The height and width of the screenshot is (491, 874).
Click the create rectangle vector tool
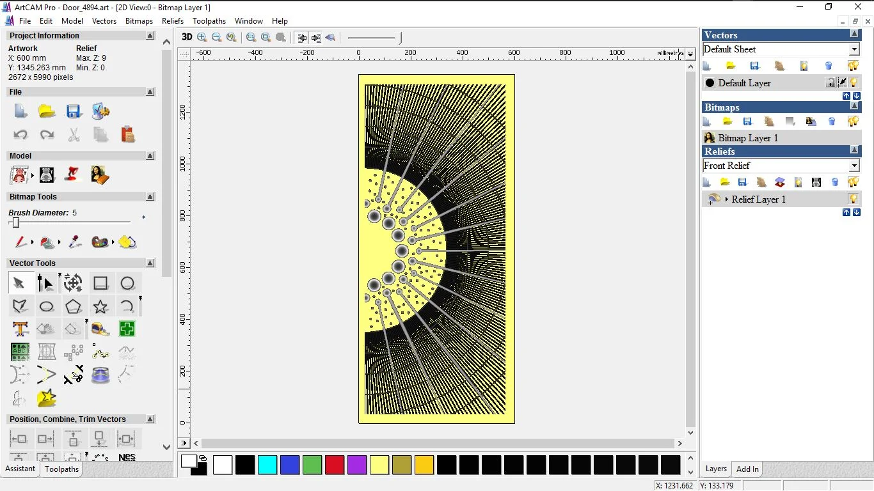(100, 283)
